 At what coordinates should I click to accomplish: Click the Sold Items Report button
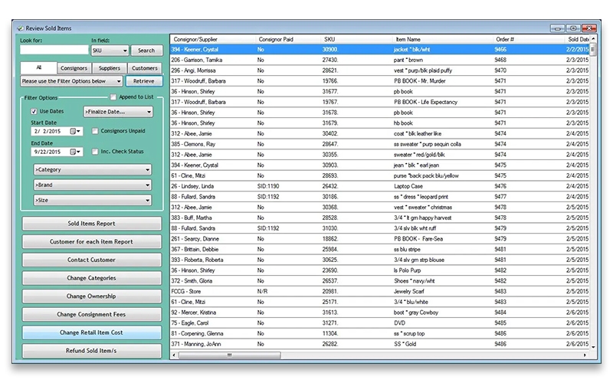click(x=92, y=224)
